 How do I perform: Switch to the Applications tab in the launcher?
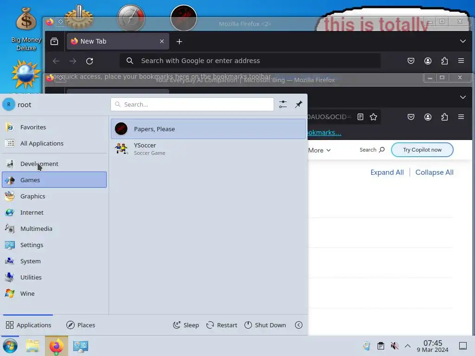tap(28, 325)
